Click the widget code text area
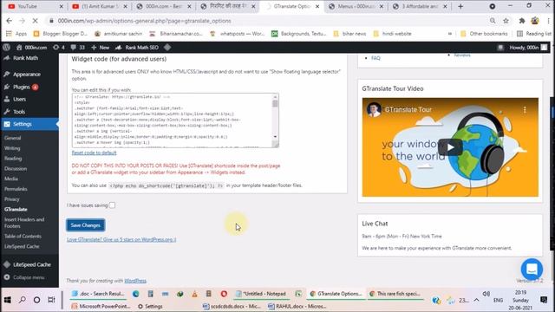Screen dimensions: 555x312 pos(172,120)
